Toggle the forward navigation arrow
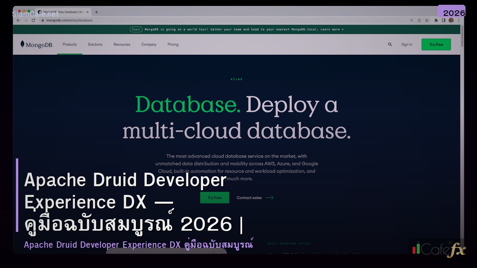 click(25, 20)
